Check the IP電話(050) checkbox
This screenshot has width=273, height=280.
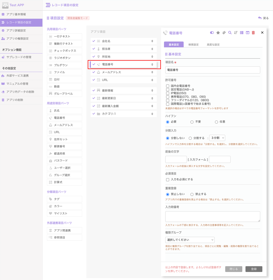pos(168,93)
